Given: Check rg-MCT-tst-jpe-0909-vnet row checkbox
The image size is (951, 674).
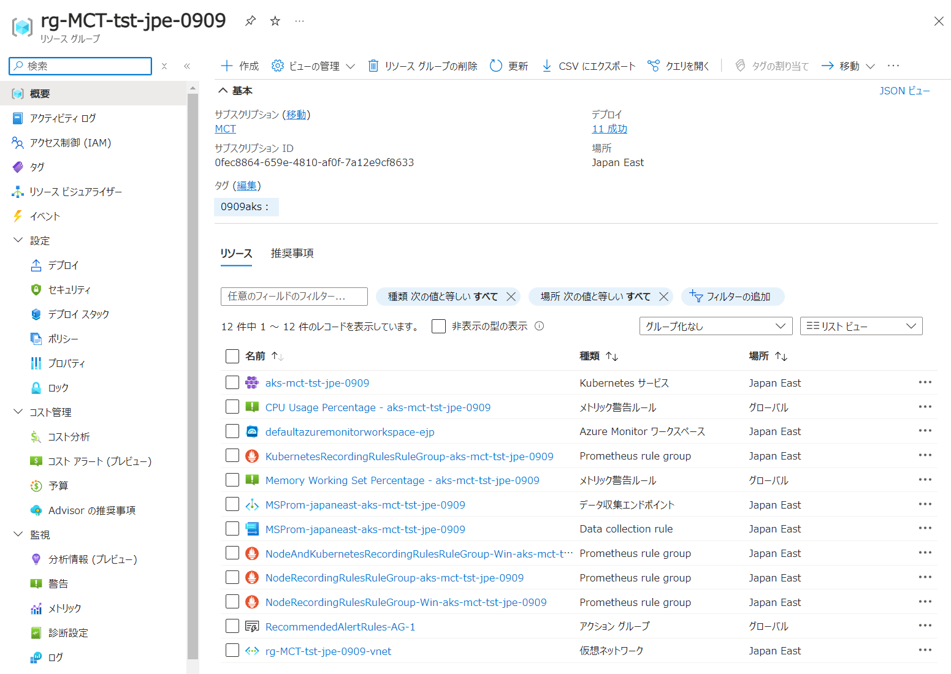Looking at the screenshot, I should click(x=232, y=650).
